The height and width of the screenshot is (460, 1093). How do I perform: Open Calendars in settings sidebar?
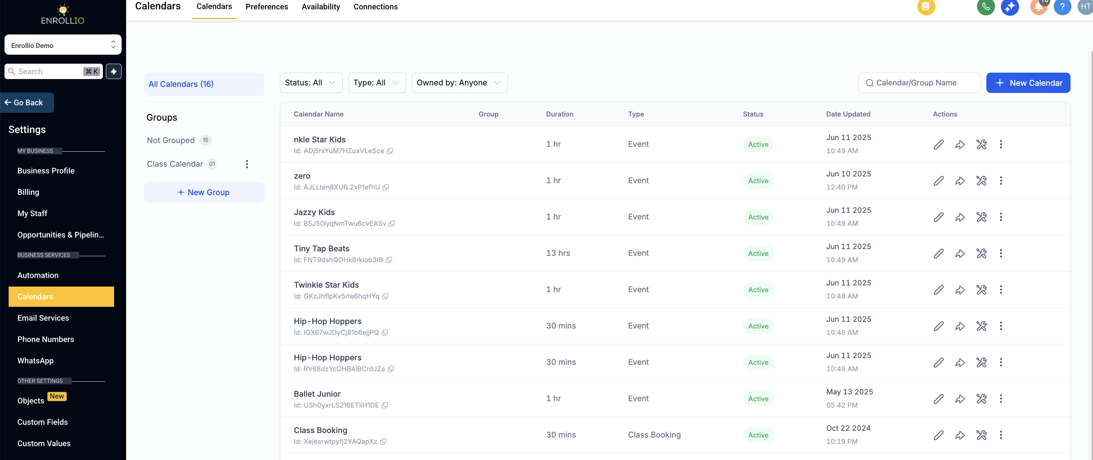(61, 297)
